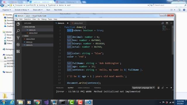Close the output panel
This screenshot has height=105, width=187.
pos(171,88)
